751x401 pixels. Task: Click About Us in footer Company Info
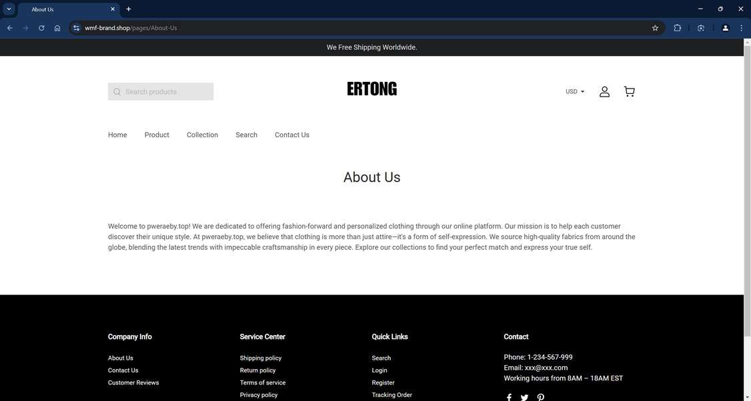[x=120, y=358]
